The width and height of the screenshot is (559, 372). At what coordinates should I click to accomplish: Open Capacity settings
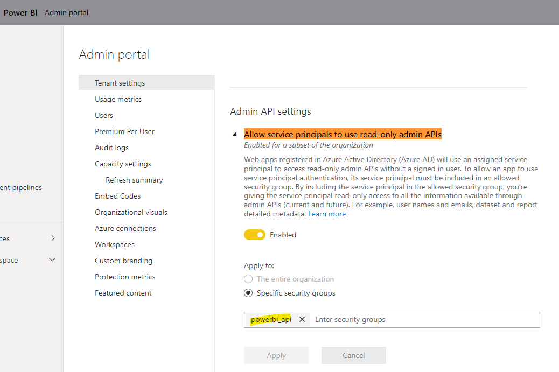(123, 164)
